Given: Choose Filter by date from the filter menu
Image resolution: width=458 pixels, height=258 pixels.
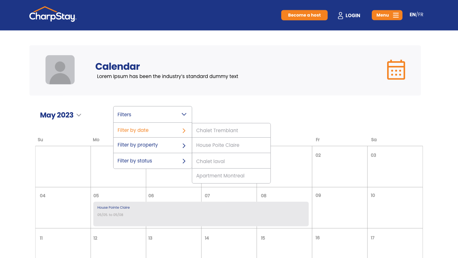Looking at the screenshot, I should click(x=133, y=130).
